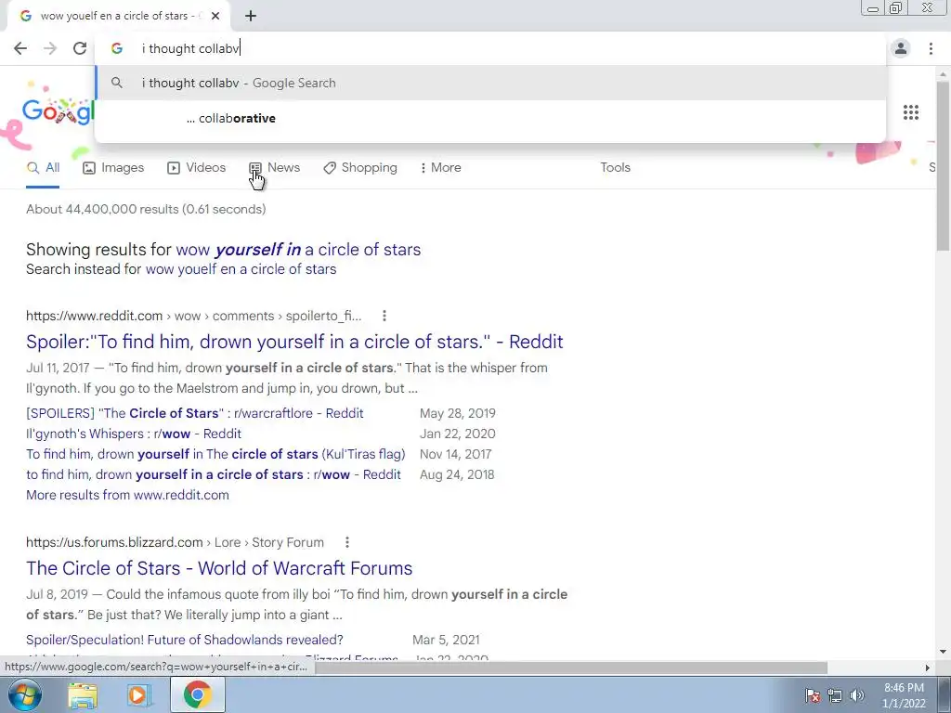Open the Google apps grid
Image resolution: width=951 pixels, height=713 pixels.
point(911,112)
